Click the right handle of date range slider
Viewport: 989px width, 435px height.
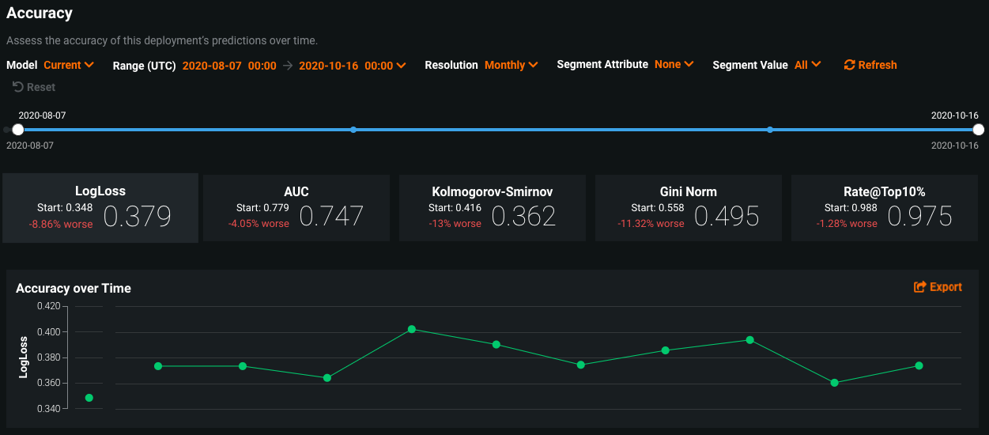(978, 130)
